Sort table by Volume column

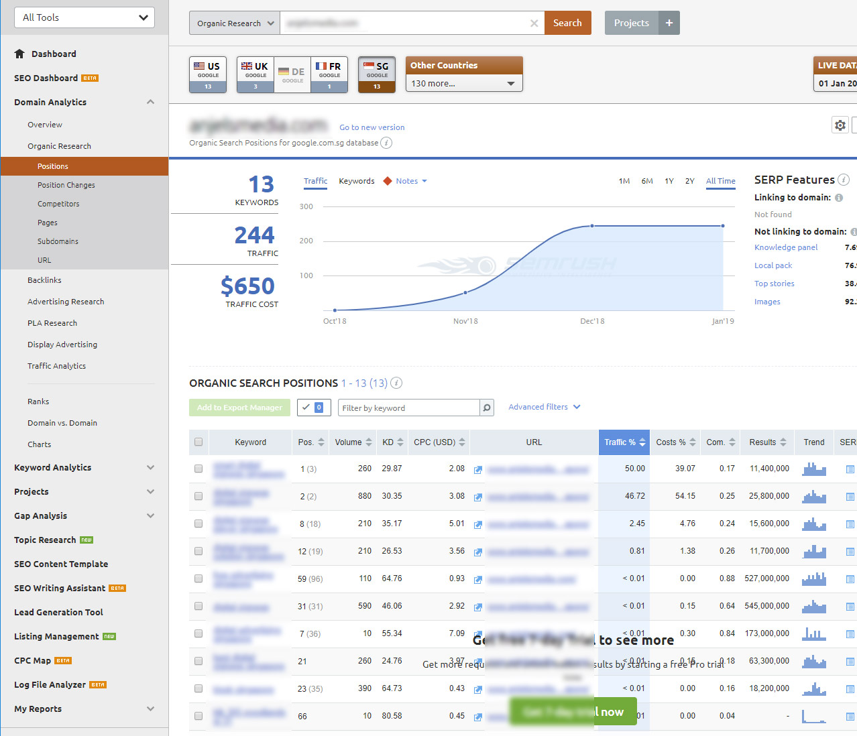(353, 442)
